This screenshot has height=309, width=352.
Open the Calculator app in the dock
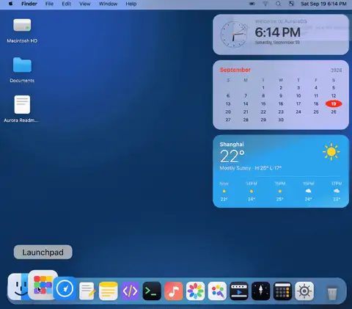tap(282, 291)
